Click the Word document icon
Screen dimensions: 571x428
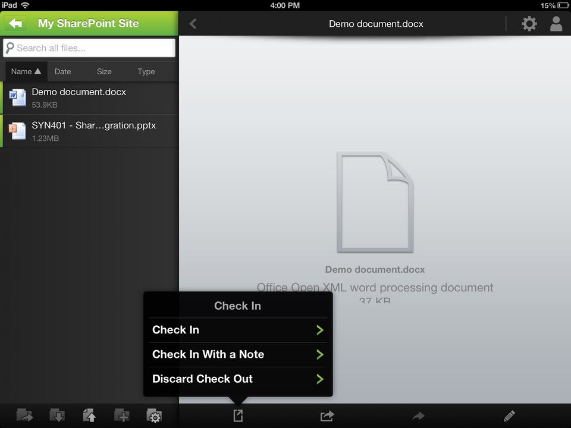pos(17,97)
